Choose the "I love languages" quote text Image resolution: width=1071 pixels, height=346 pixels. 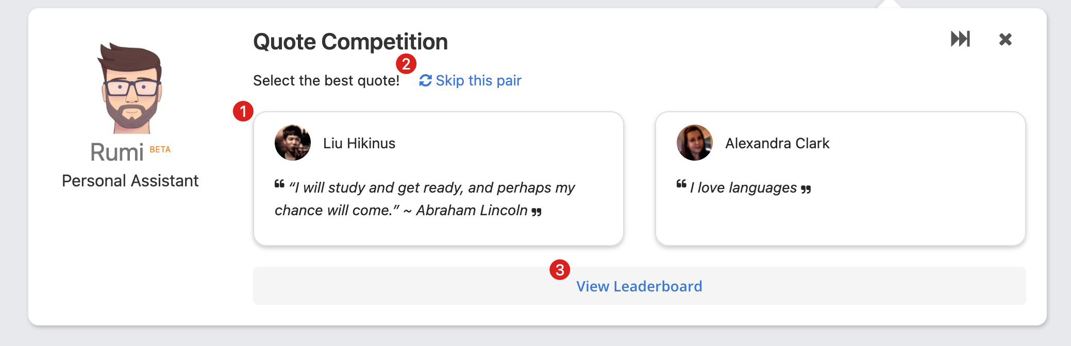click(743, 188)
